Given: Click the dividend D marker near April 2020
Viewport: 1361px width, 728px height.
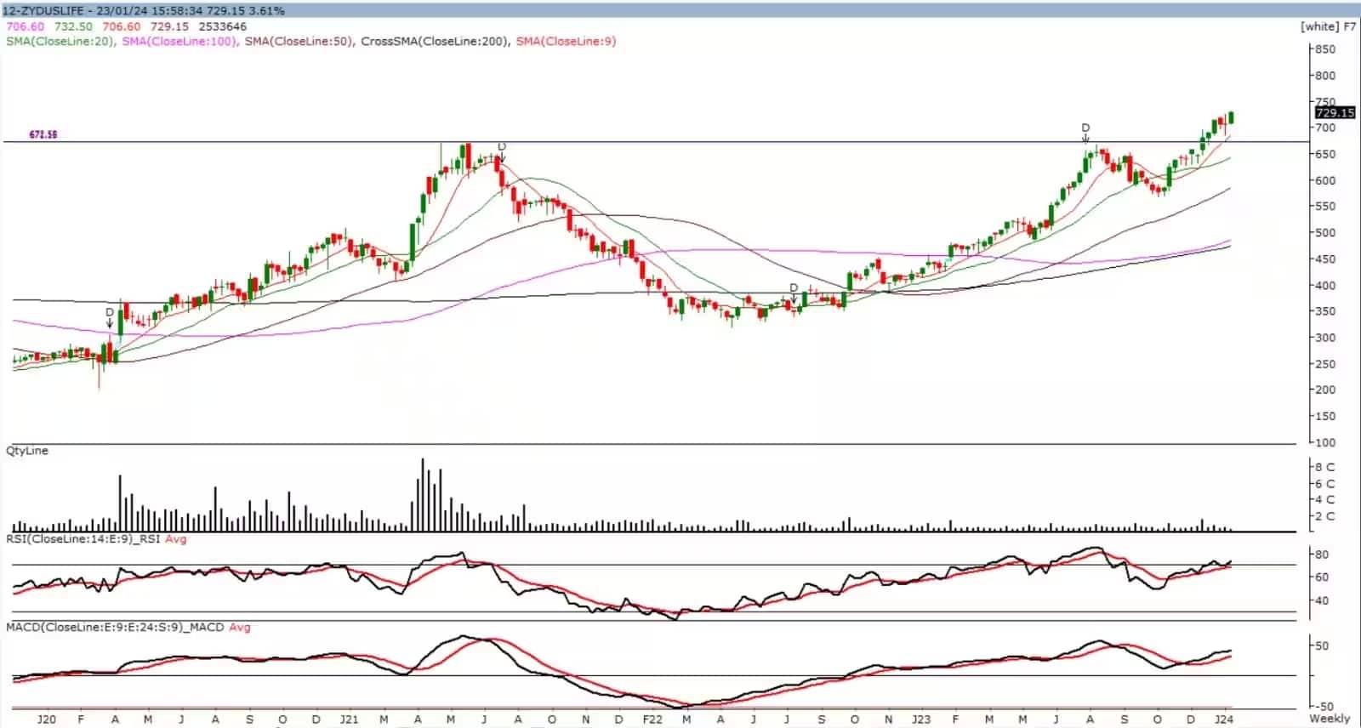Looking at the screenshot, I should 110,313.
